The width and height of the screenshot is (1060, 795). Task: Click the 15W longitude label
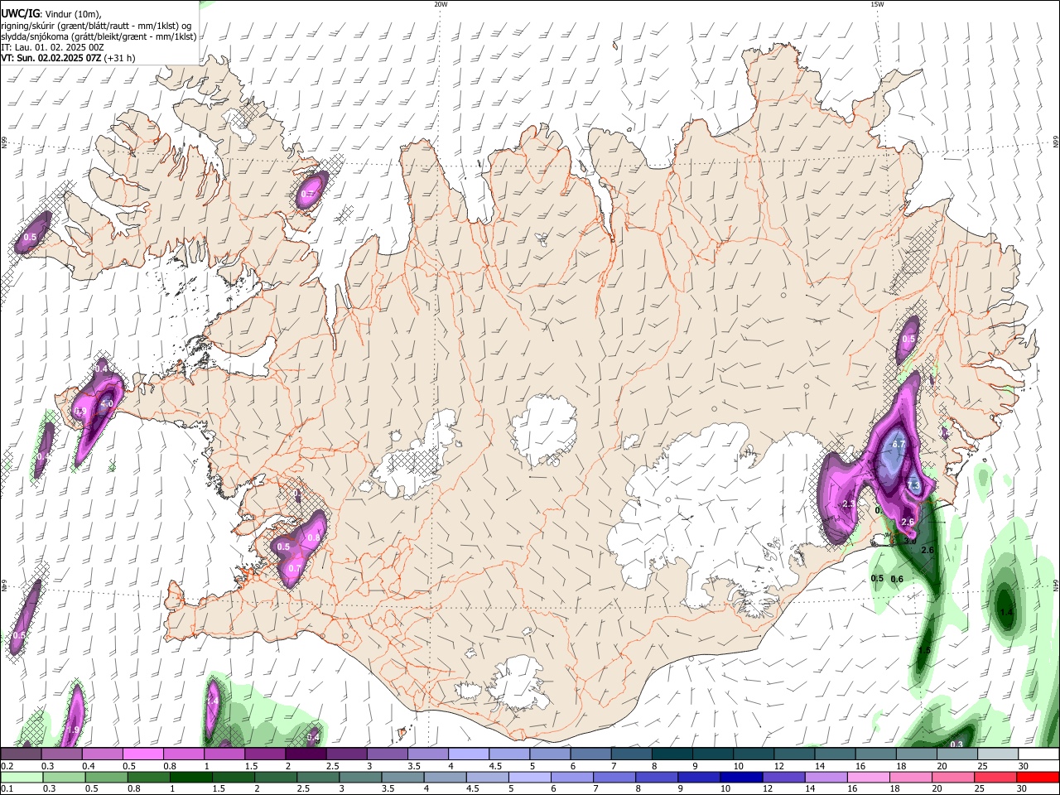pos(877,4)
